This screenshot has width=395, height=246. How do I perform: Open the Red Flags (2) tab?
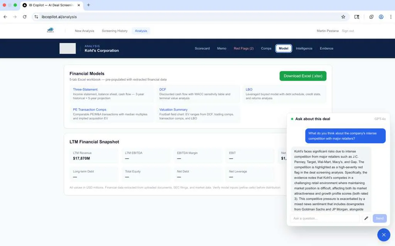[x=244, y=48]
